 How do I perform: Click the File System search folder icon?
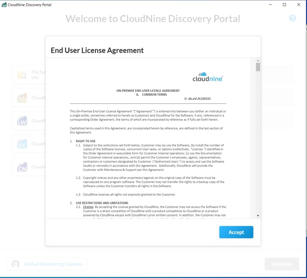coord(22,75)
